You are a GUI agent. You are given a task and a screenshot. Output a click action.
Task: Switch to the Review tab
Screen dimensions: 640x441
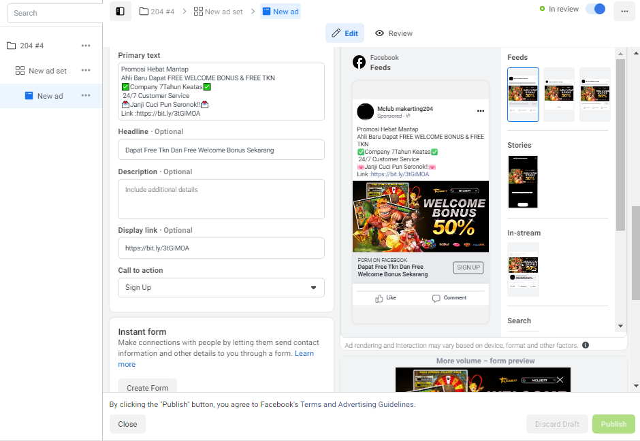point(394,33)
